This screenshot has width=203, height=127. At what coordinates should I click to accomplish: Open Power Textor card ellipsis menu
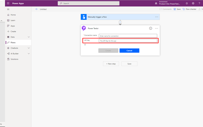[157, 28]
